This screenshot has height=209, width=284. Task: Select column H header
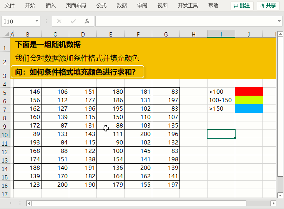tap(194, 34)
